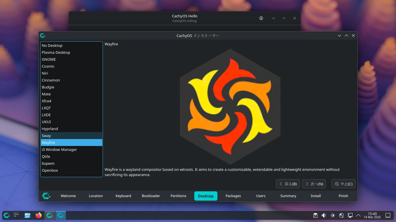Open the disks and devices tray icon
This screenshot has height=222, width=396.
[341, 215]
